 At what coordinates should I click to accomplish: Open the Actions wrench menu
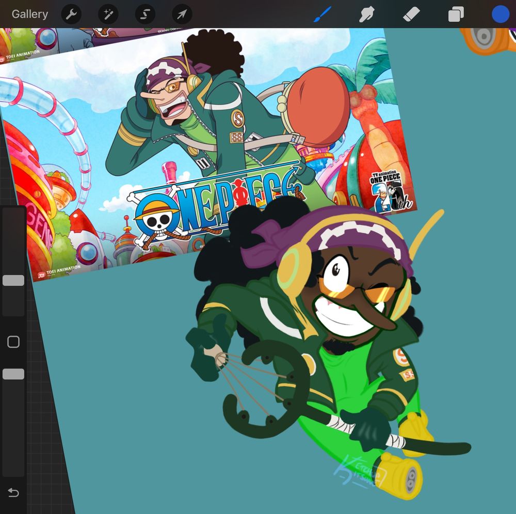pos(71,14)
